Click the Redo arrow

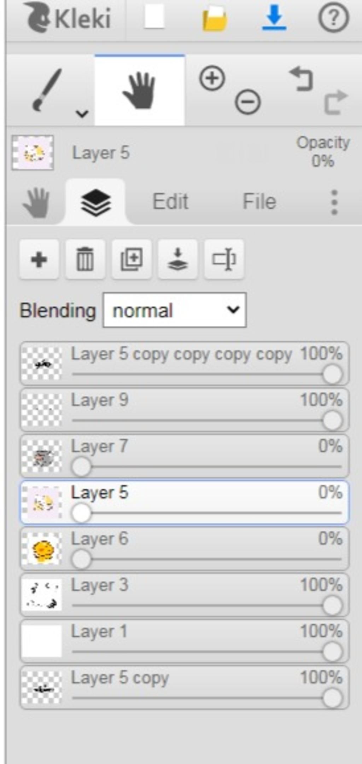tap(336, 102)
